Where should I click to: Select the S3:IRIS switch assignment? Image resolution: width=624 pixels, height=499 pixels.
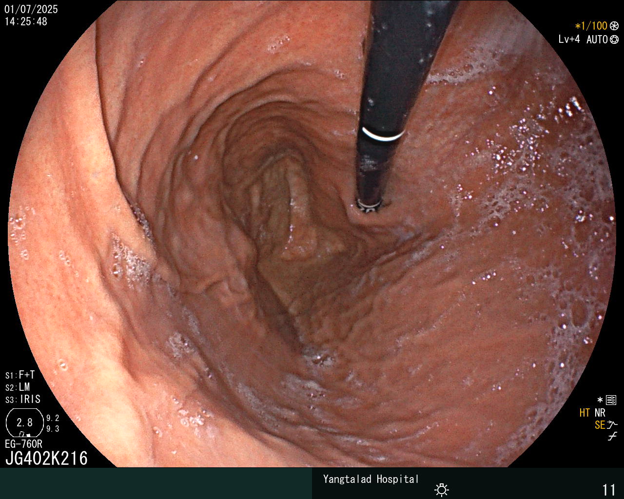tap(23, 399)
